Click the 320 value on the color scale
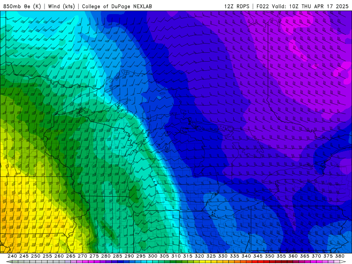 199,256
